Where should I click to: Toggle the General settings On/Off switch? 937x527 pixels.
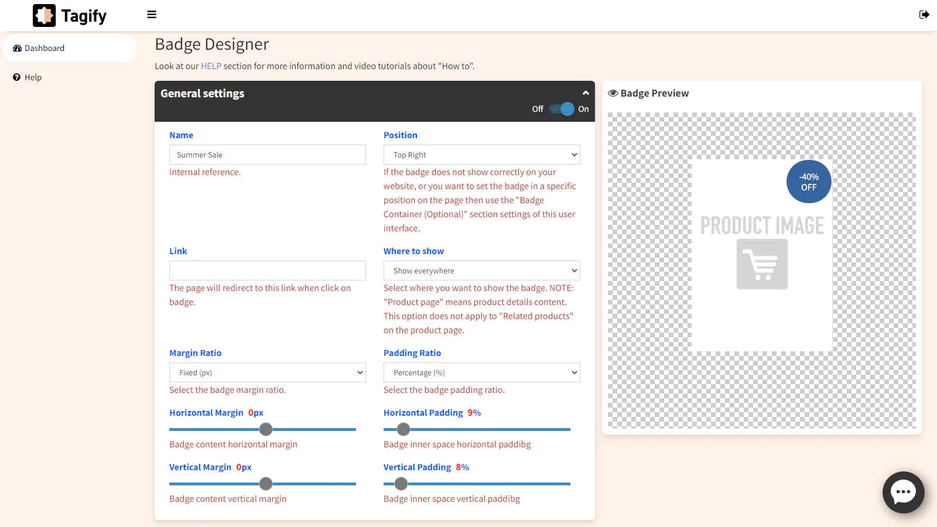point(562,109)
